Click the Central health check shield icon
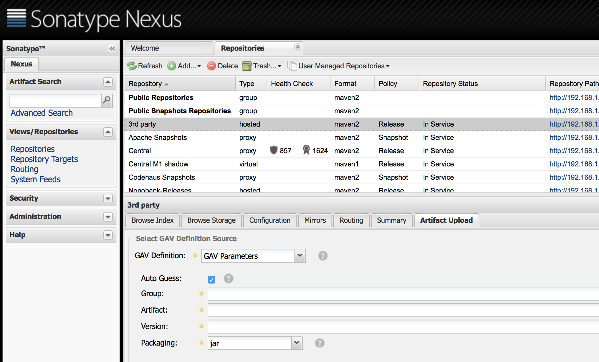This screenshot has height=362, width=599. point(274,150)
